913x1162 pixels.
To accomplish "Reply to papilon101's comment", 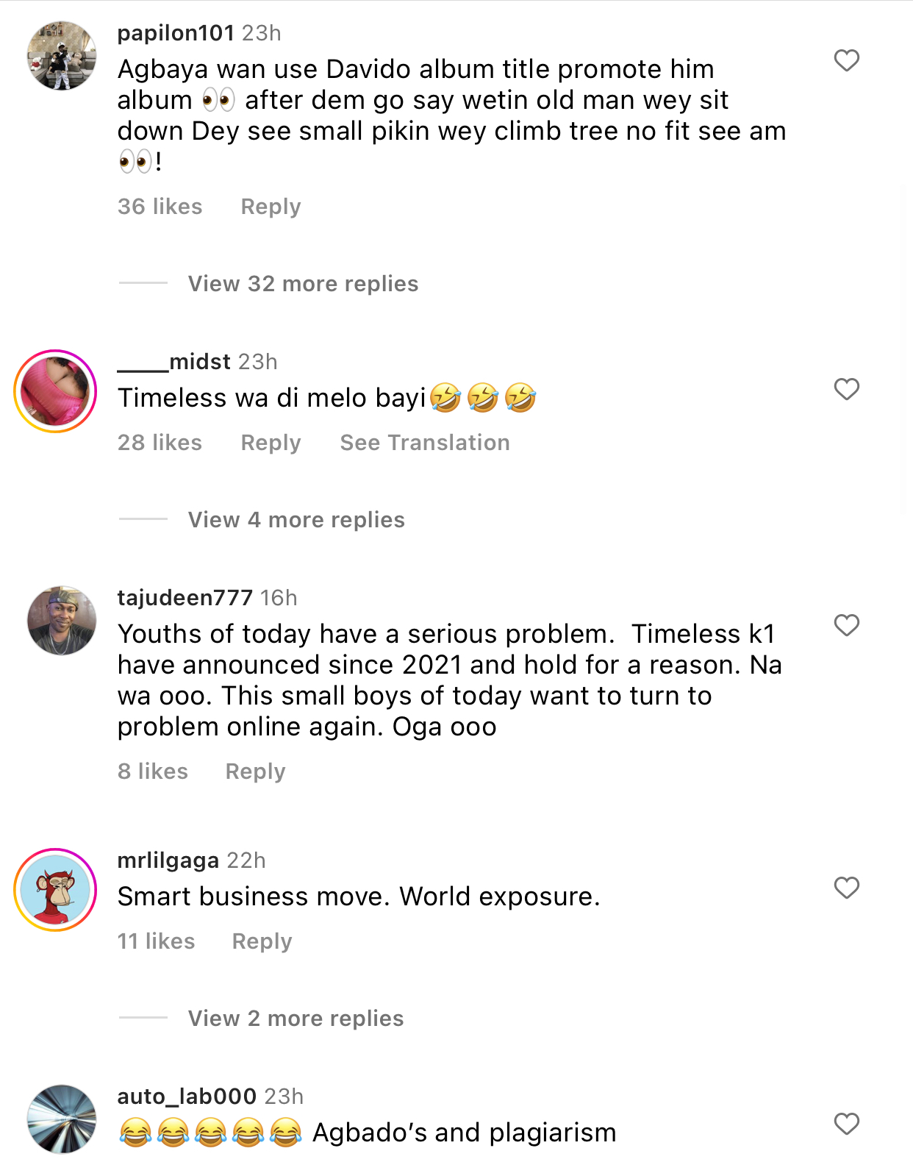I will [x=271, y=207].
